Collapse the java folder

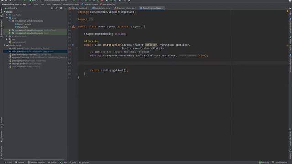click(7, 18)
